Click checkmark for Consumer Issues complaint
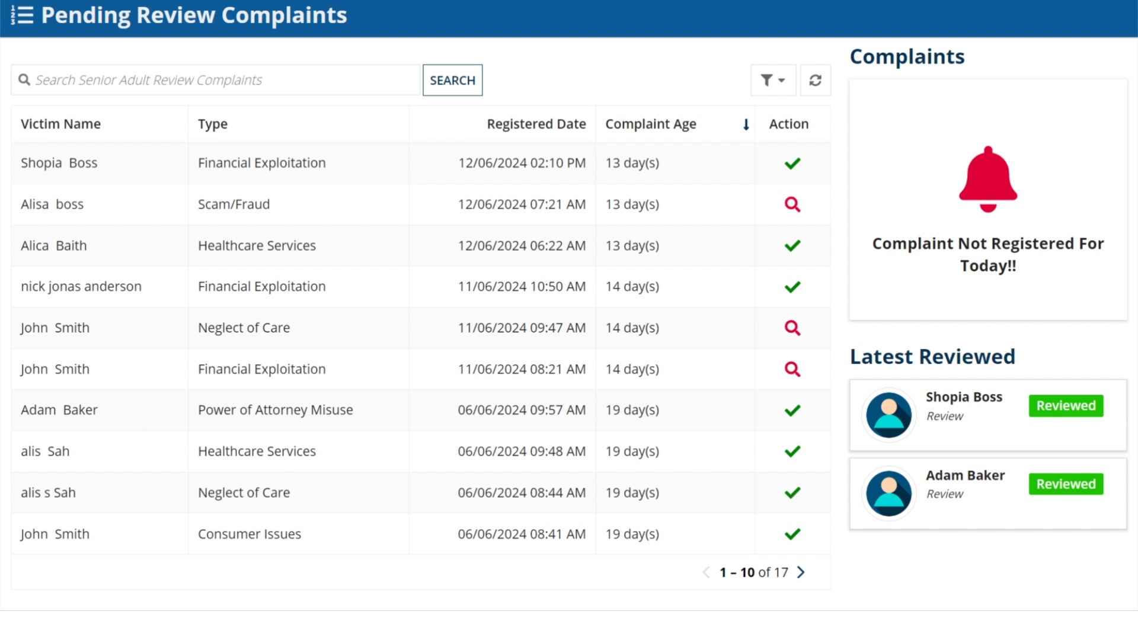 pyautogui.click(x=792, y=535)
